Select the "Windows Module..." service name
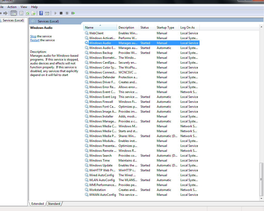The image size is (264, 211). click(x=102, y=141)
